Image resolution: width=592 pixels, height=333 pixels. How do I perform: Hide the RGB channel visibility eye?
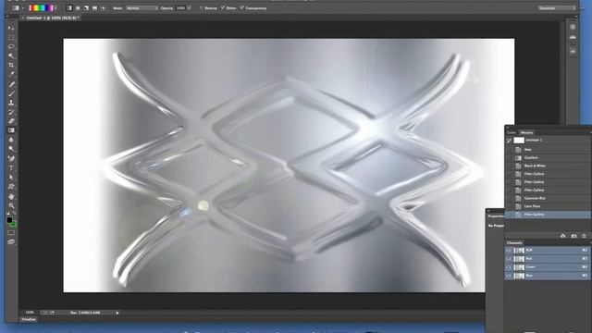point(509,251)
